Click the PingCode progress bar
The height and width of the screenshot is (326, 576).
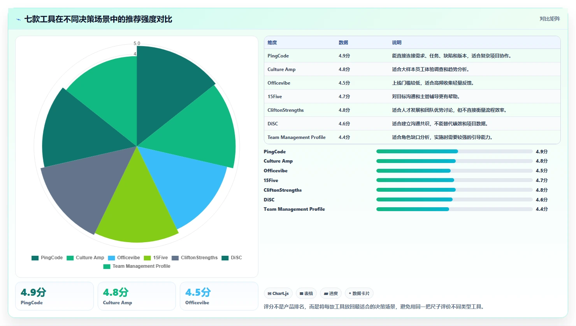coord(455,151)
